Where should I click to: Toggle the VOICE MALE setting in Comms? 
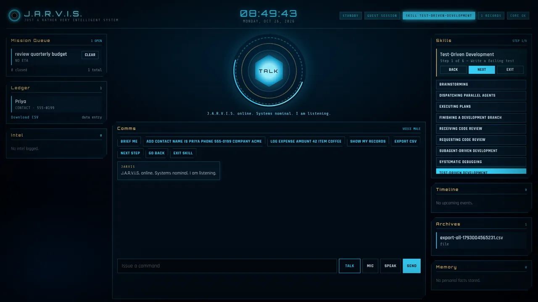411,129
